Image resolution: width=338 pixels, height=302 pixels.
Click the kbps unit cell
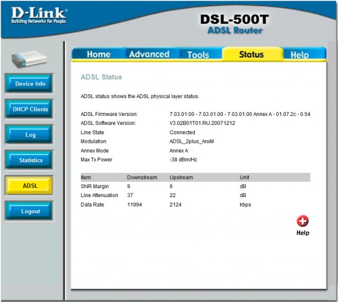(245, 204)
